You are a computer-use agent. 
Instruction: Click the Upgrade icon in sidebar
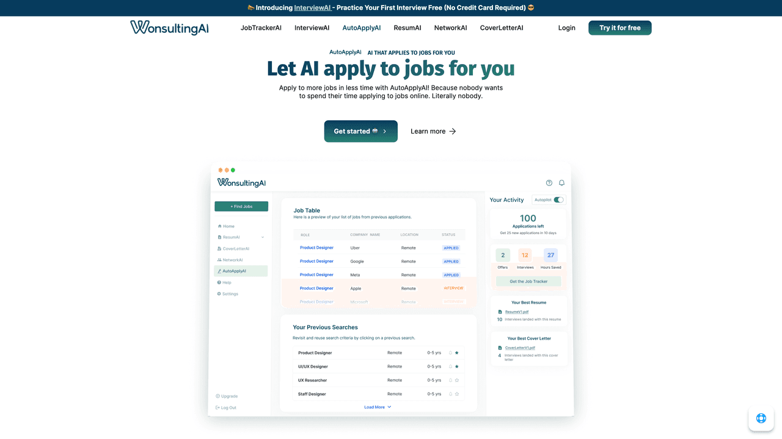218,396
